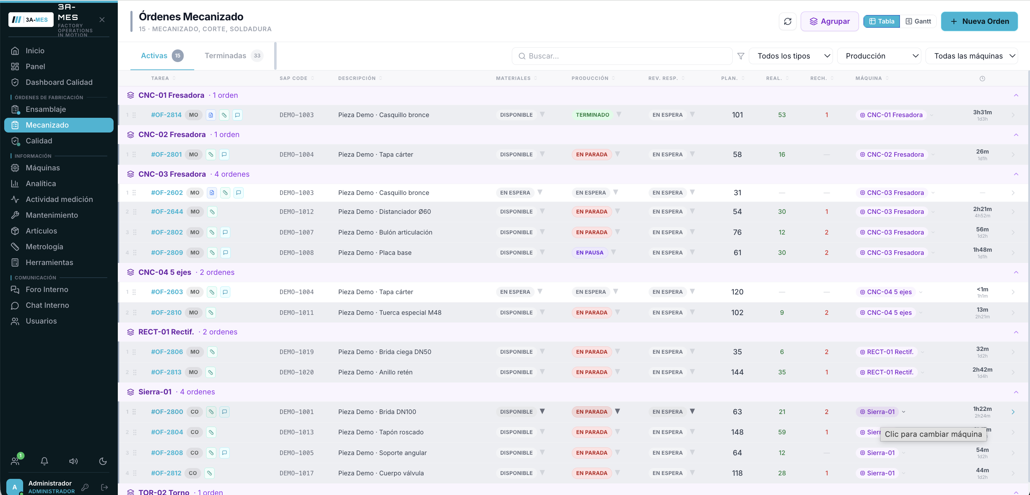Screen dimensions: 1030x495
Task: Open the Todos los tipos dropdown
Action: click(791, 56)
